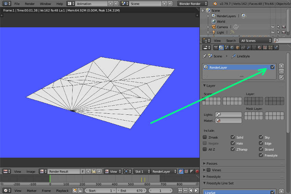This screenshot has height=194, width=291.
Task: Toggle the timeline lock icon
Action: click(x=80, y=191)
